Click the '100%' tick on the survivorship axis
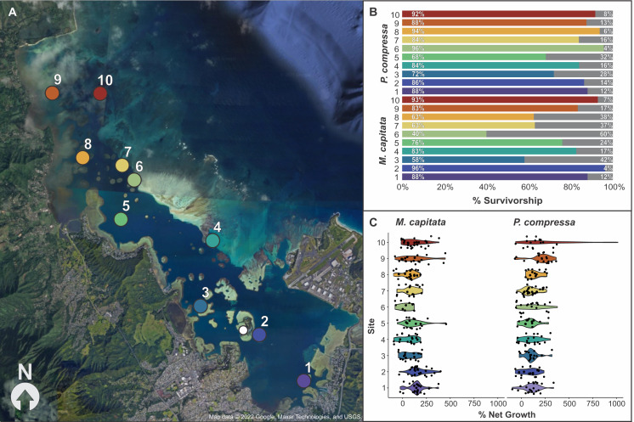Viewport: 634px width, 422px height. [614, 187]
